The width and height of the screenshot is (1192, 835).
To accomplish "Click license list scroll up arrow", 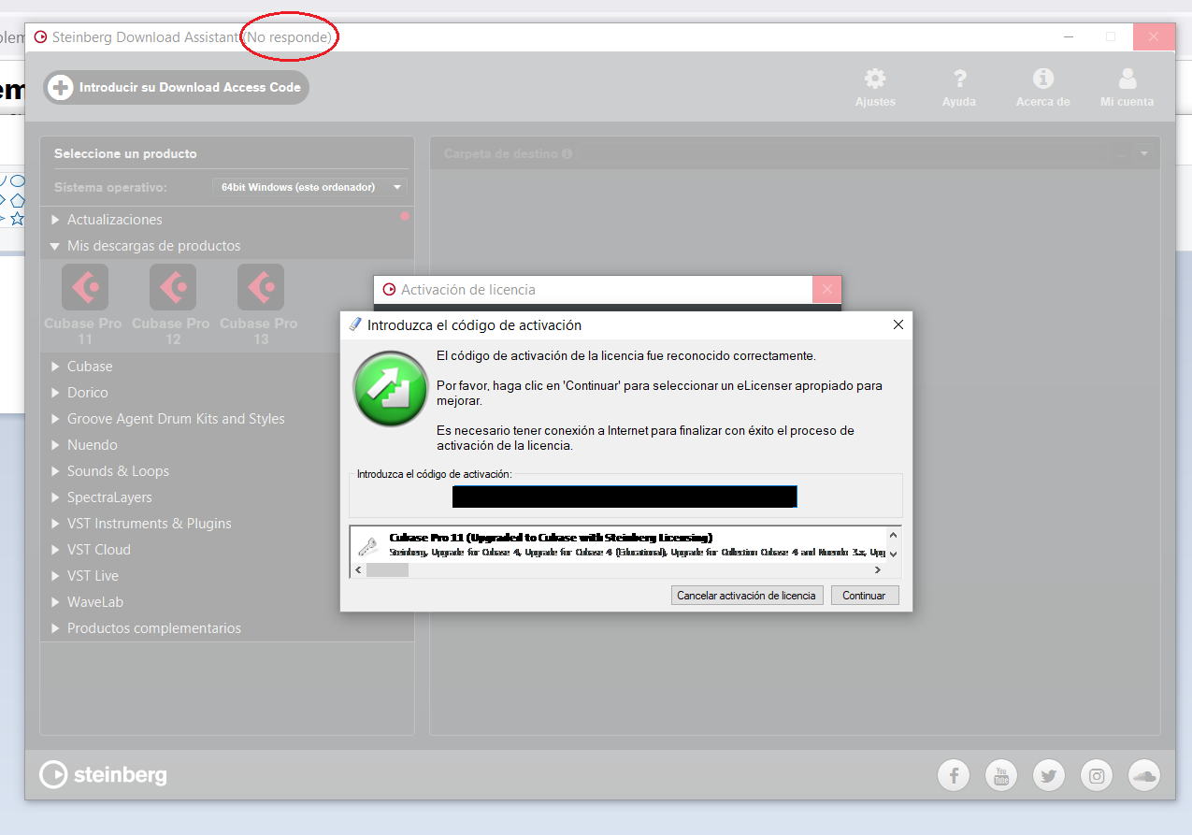I will [x=894, y=535].
